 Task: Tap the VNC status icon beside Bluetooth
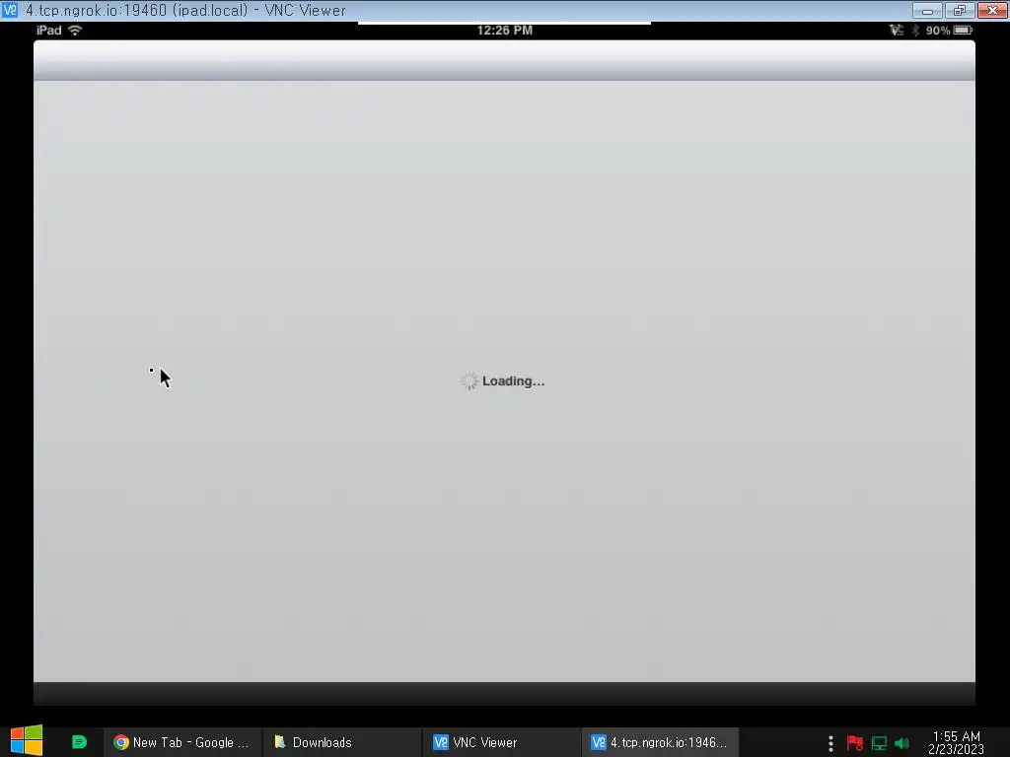pyautogui.click(x=896, y=31)
